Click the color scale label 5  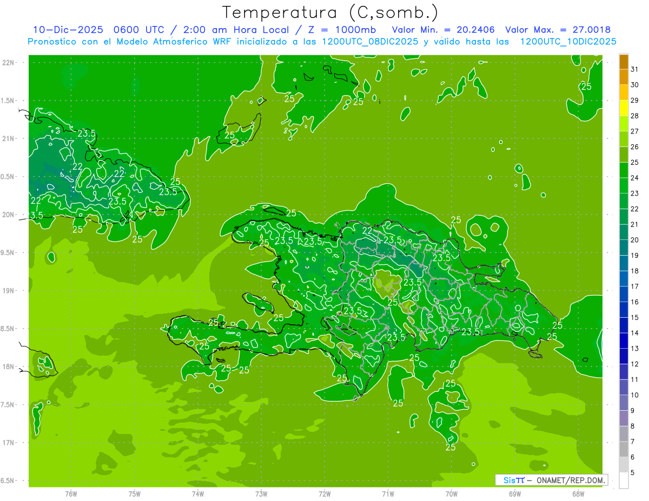click(x=633, y=473)
